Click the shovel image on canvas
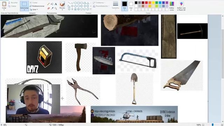This screenshot has height=126, width=224. pyautogui.click(x=134, y=89)
